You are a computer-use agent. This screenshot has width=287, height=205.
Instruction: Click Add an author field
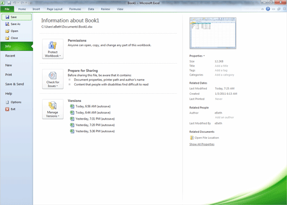[224, 117]
